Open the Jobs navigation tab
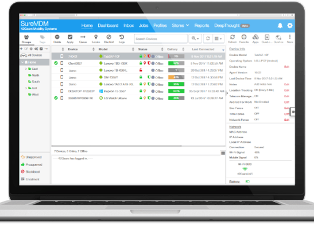Screen dimensions: 314x225 click(144, 26)
